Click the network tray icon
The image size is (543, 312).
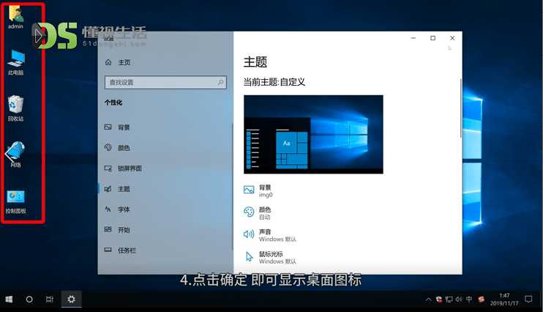(449, 299)
